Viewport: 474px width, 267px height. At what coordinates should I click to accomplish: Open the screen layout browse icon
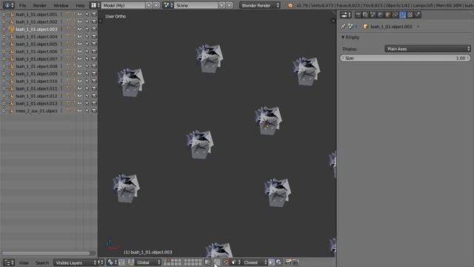pyautogui.click(x=96, y=5)
